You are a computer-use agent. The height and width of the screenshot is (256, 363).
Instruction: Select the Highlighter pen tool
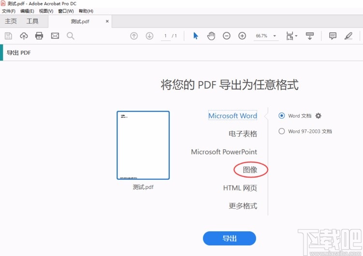click(348, 36)
